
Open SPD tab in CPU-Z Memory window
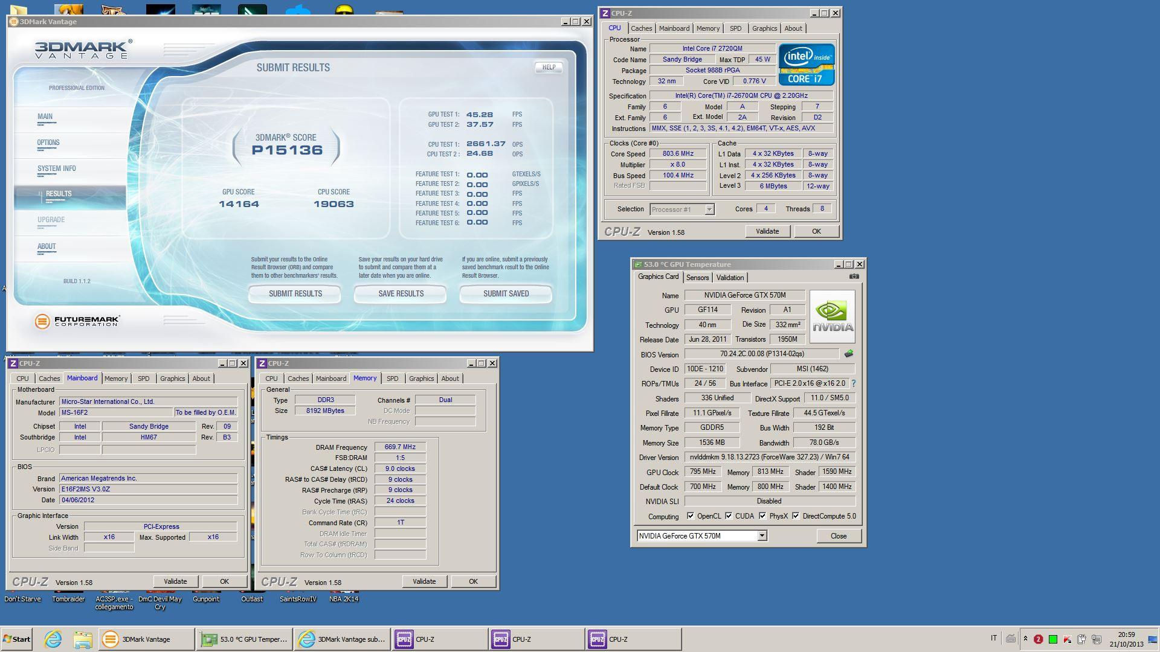(x=392, y=379)
